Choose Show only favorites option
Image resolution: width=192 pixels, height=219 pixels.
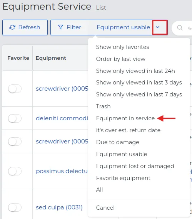[122, 47]
